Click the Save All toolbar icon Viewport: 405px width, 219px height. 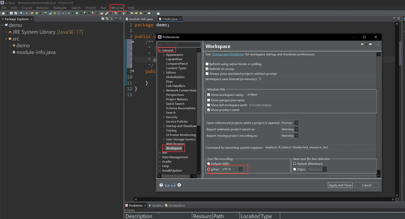16,13
